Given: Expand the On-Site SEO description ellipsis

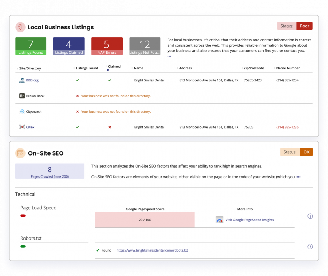Looking at the screenshot, I should (x=299, y=177).
